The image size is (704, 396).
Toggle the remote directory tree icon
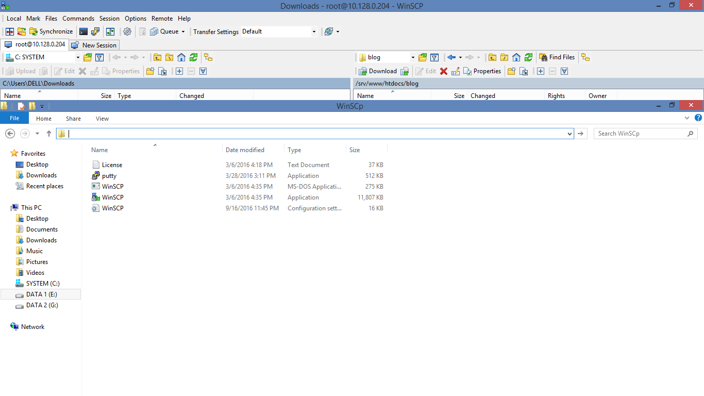pyautogui.click(x=585, y=57)
